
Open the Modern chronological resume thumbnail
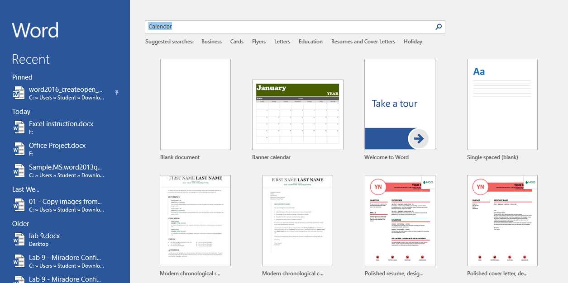[196, 221]
